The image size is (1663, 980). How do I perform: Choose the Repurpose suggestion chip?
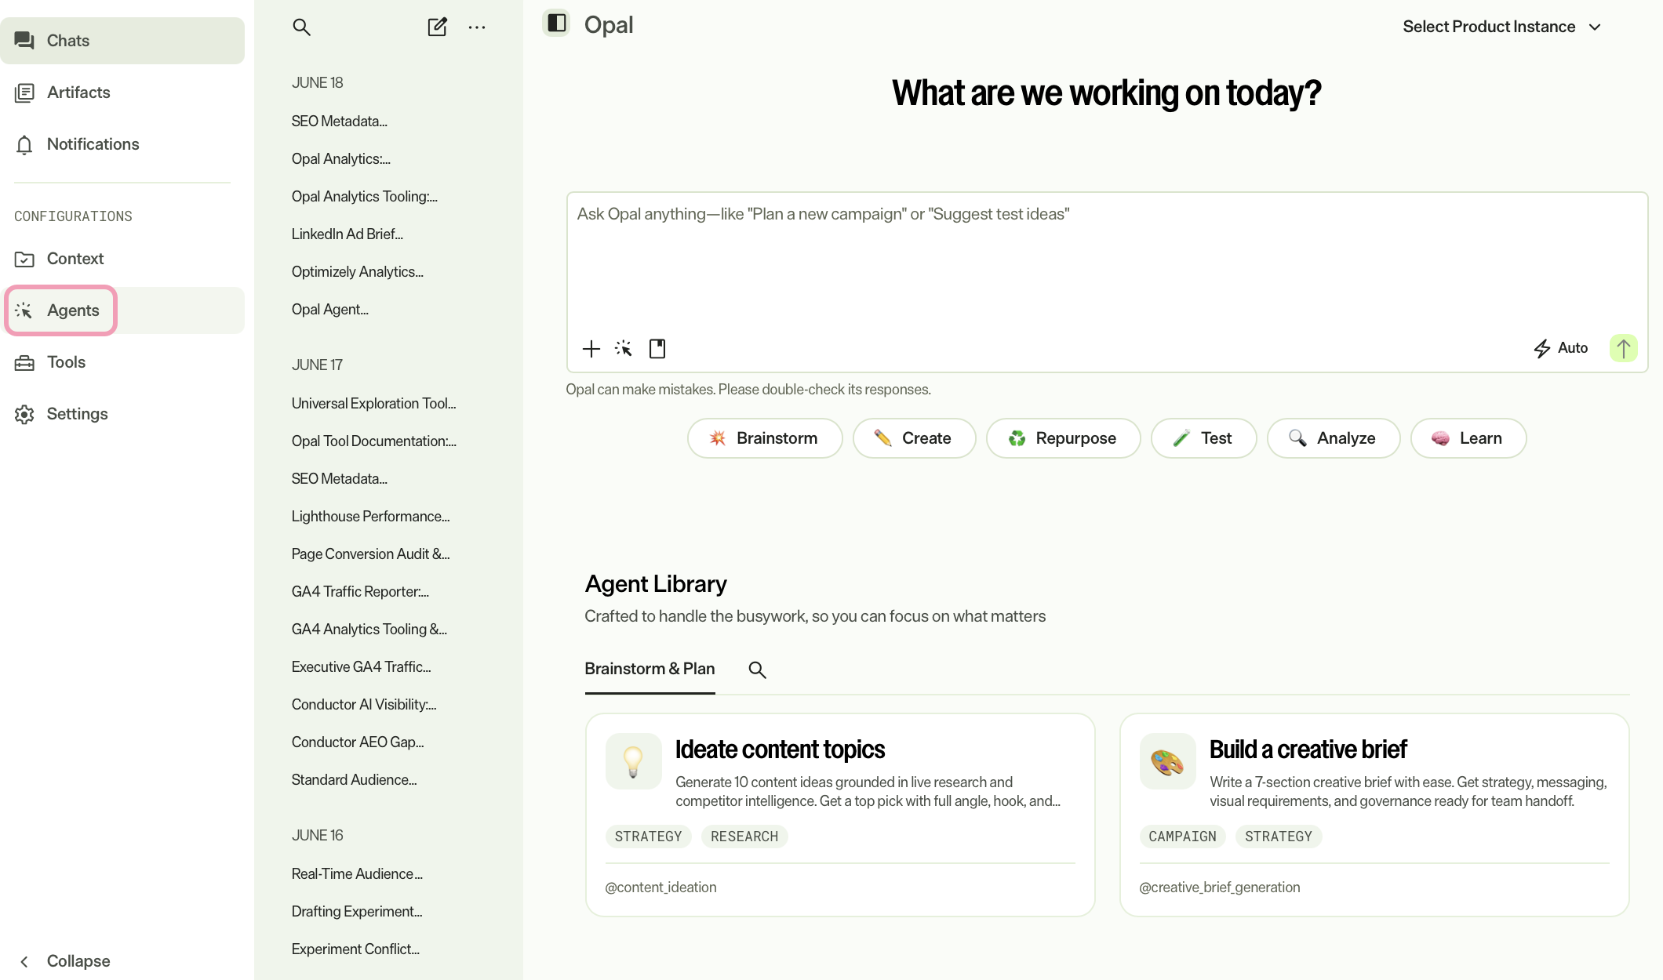click(1063, 438)
